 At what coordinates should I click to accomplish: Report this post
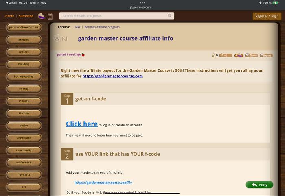click(x=266, y=55)
